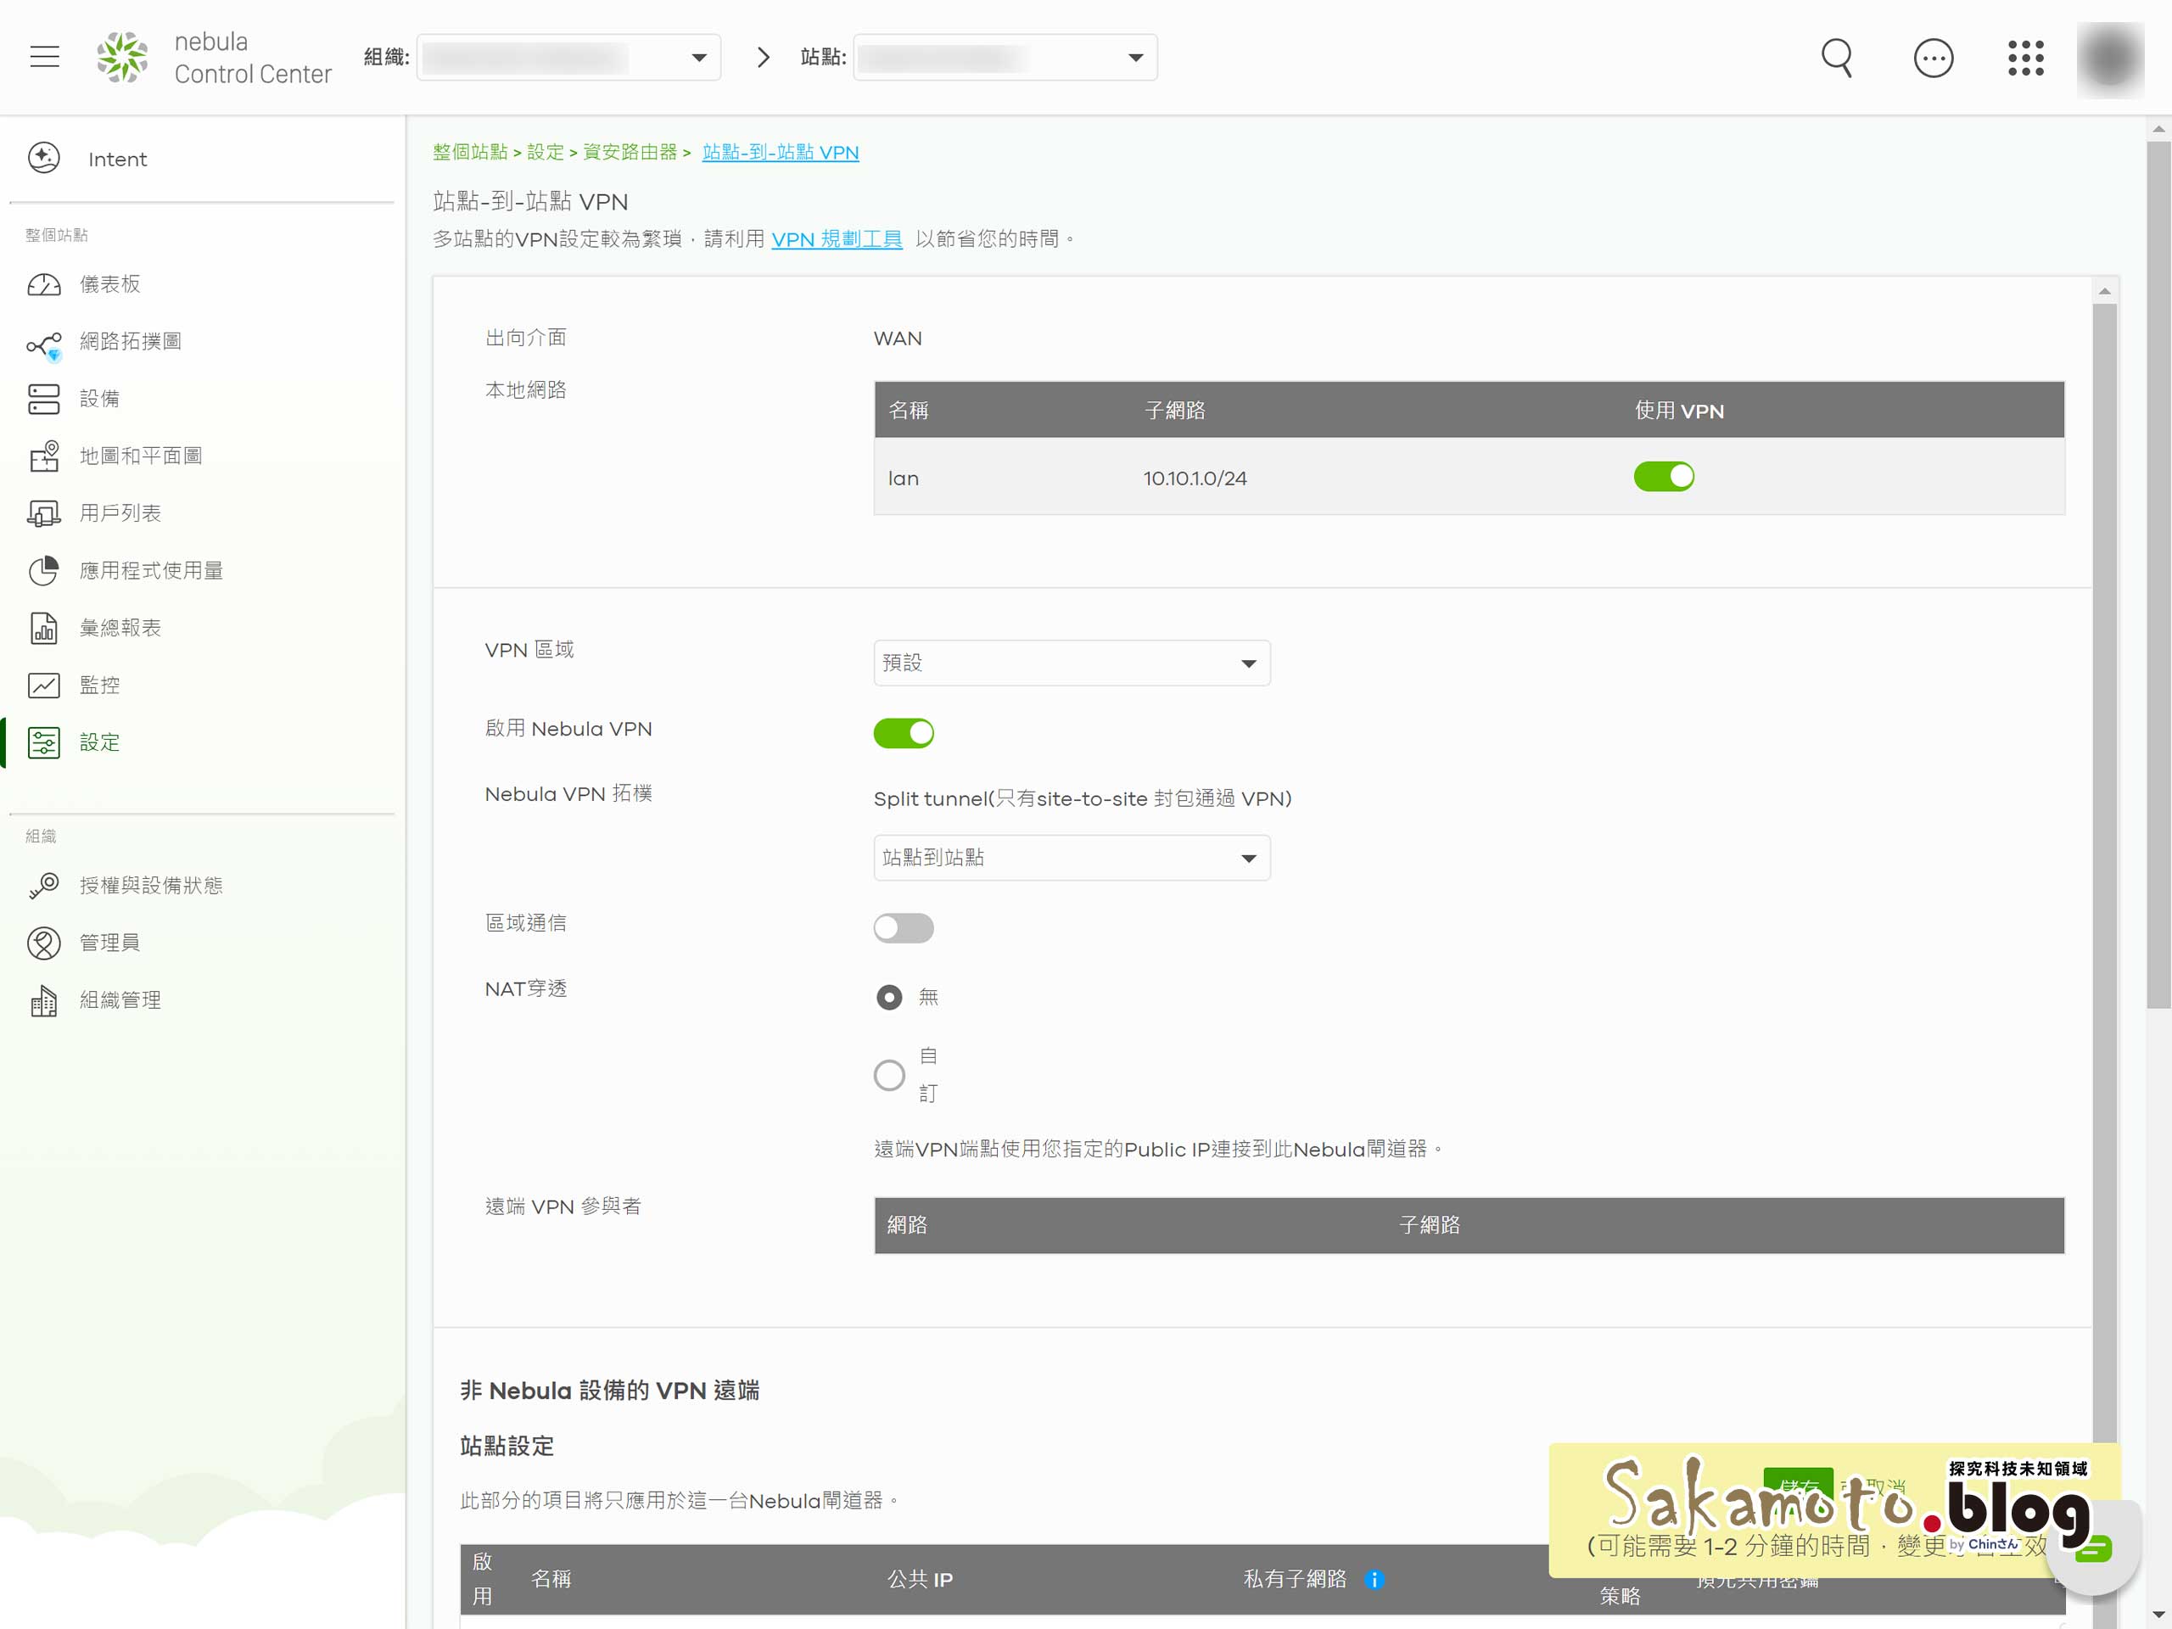This screenshot has height=1629, width=2172.
Task: Select NAT穿透 無 radio button
Action: point(890,998)
